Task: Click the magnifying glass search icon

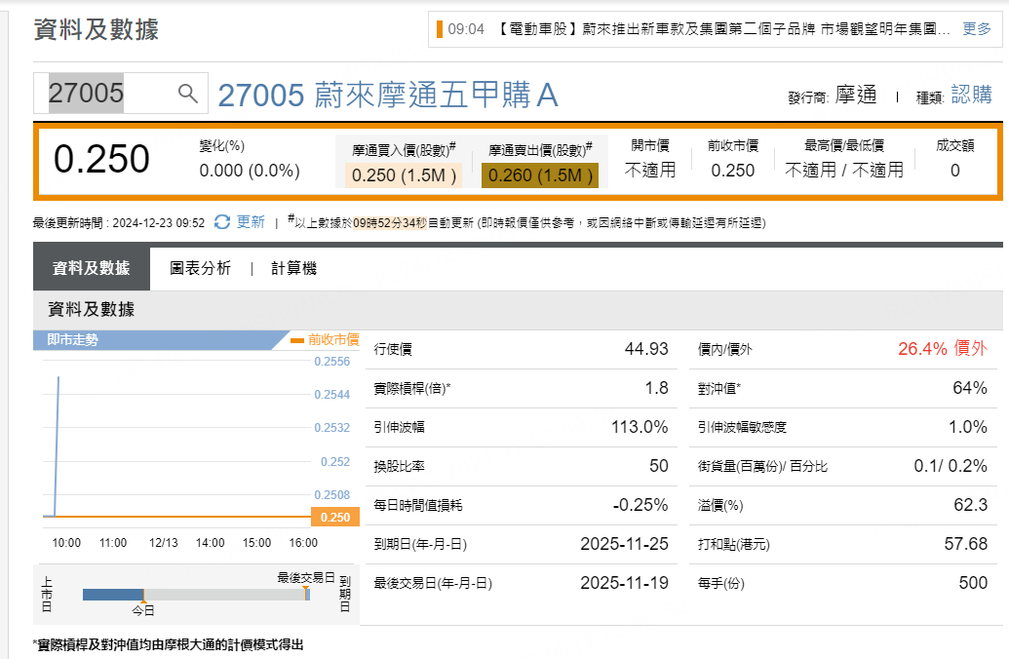Action: click(x=188, y=94)
